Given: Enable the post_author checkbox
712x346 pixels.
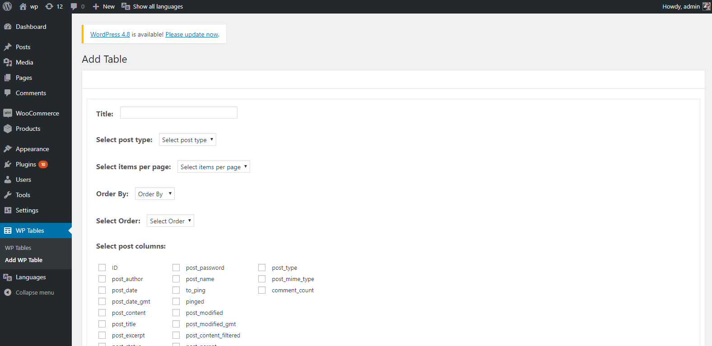Looking at the screenshot, I should click(102, 279).
